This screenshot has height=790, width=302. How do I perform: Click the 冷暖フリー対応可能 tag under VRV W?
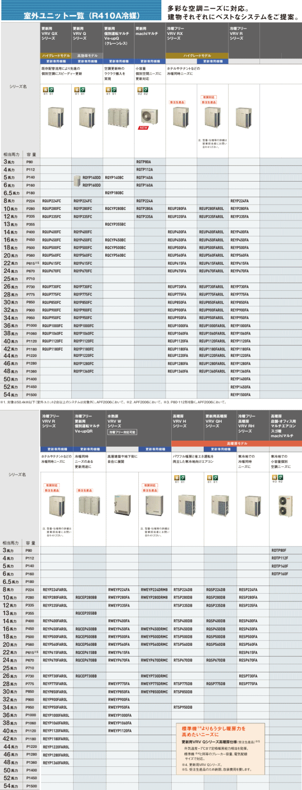pyautogui.click(x=122, y=432)
